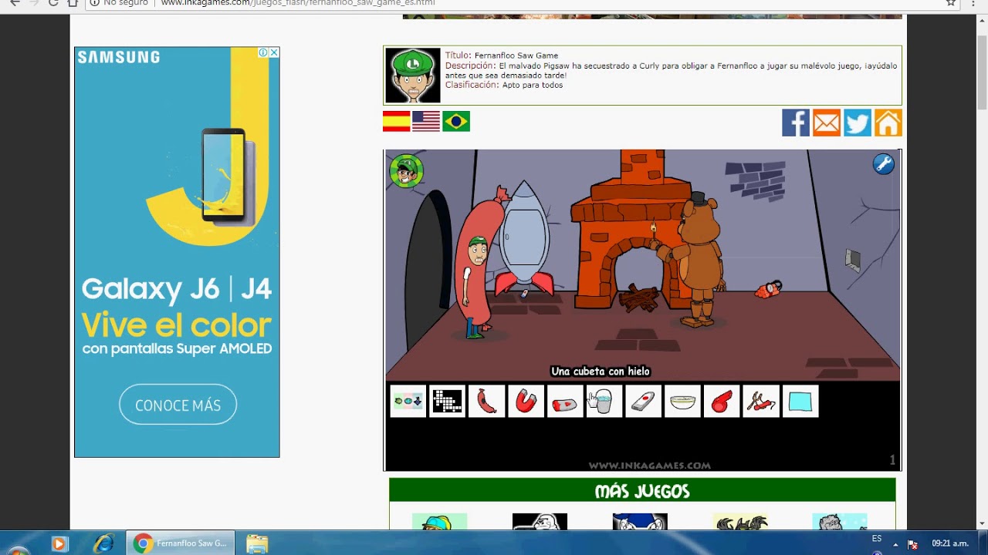This screenshot has height=555, width=988.
Task: Open File Explorer from the taskbar
Action: click(257, 543)
